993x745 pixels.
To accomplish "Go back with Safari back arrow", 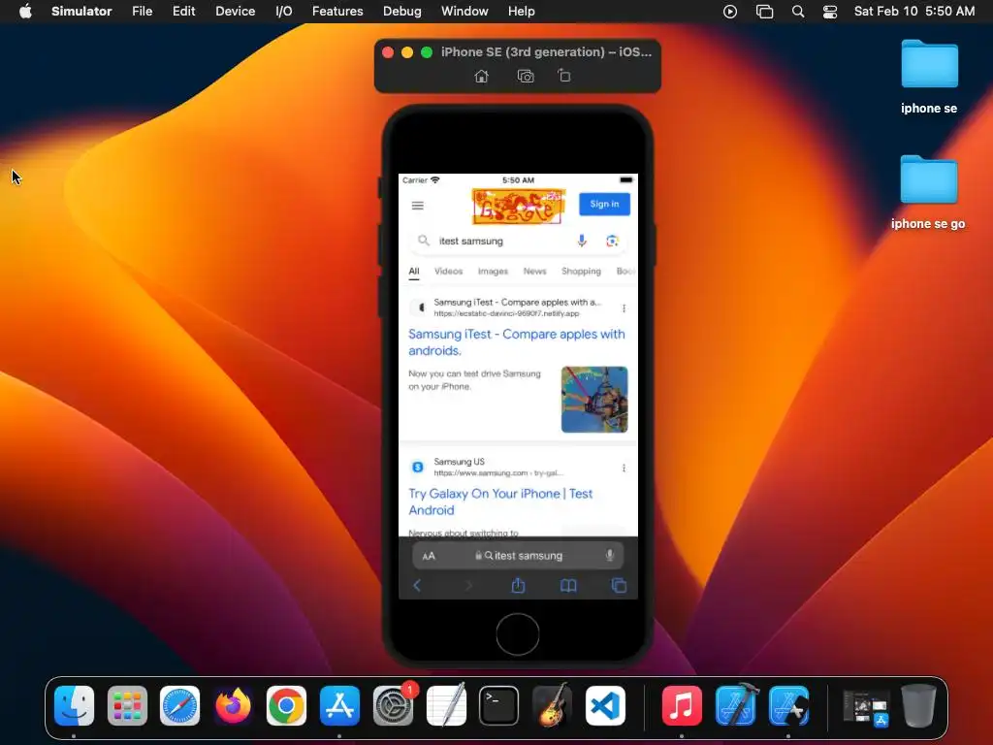I will [417, 585].
